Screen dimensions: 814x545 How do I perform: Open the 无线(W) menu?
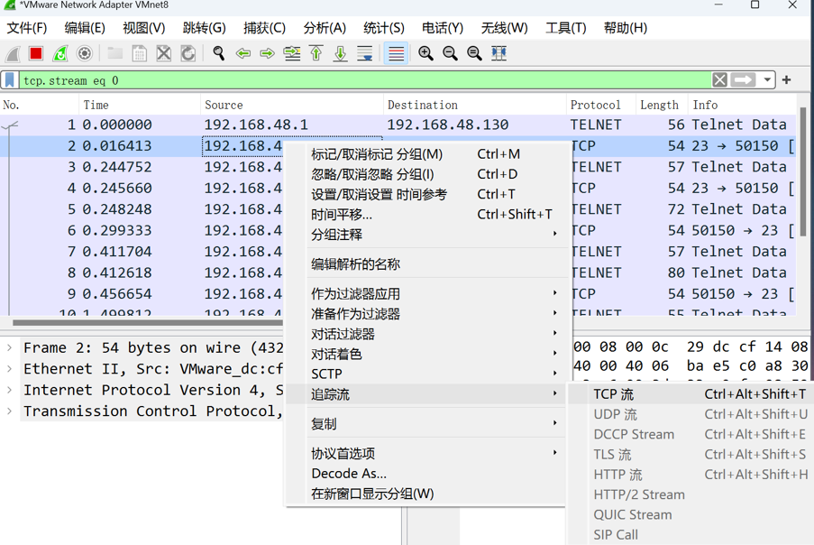pyautogui.click(x=505, y=28)
